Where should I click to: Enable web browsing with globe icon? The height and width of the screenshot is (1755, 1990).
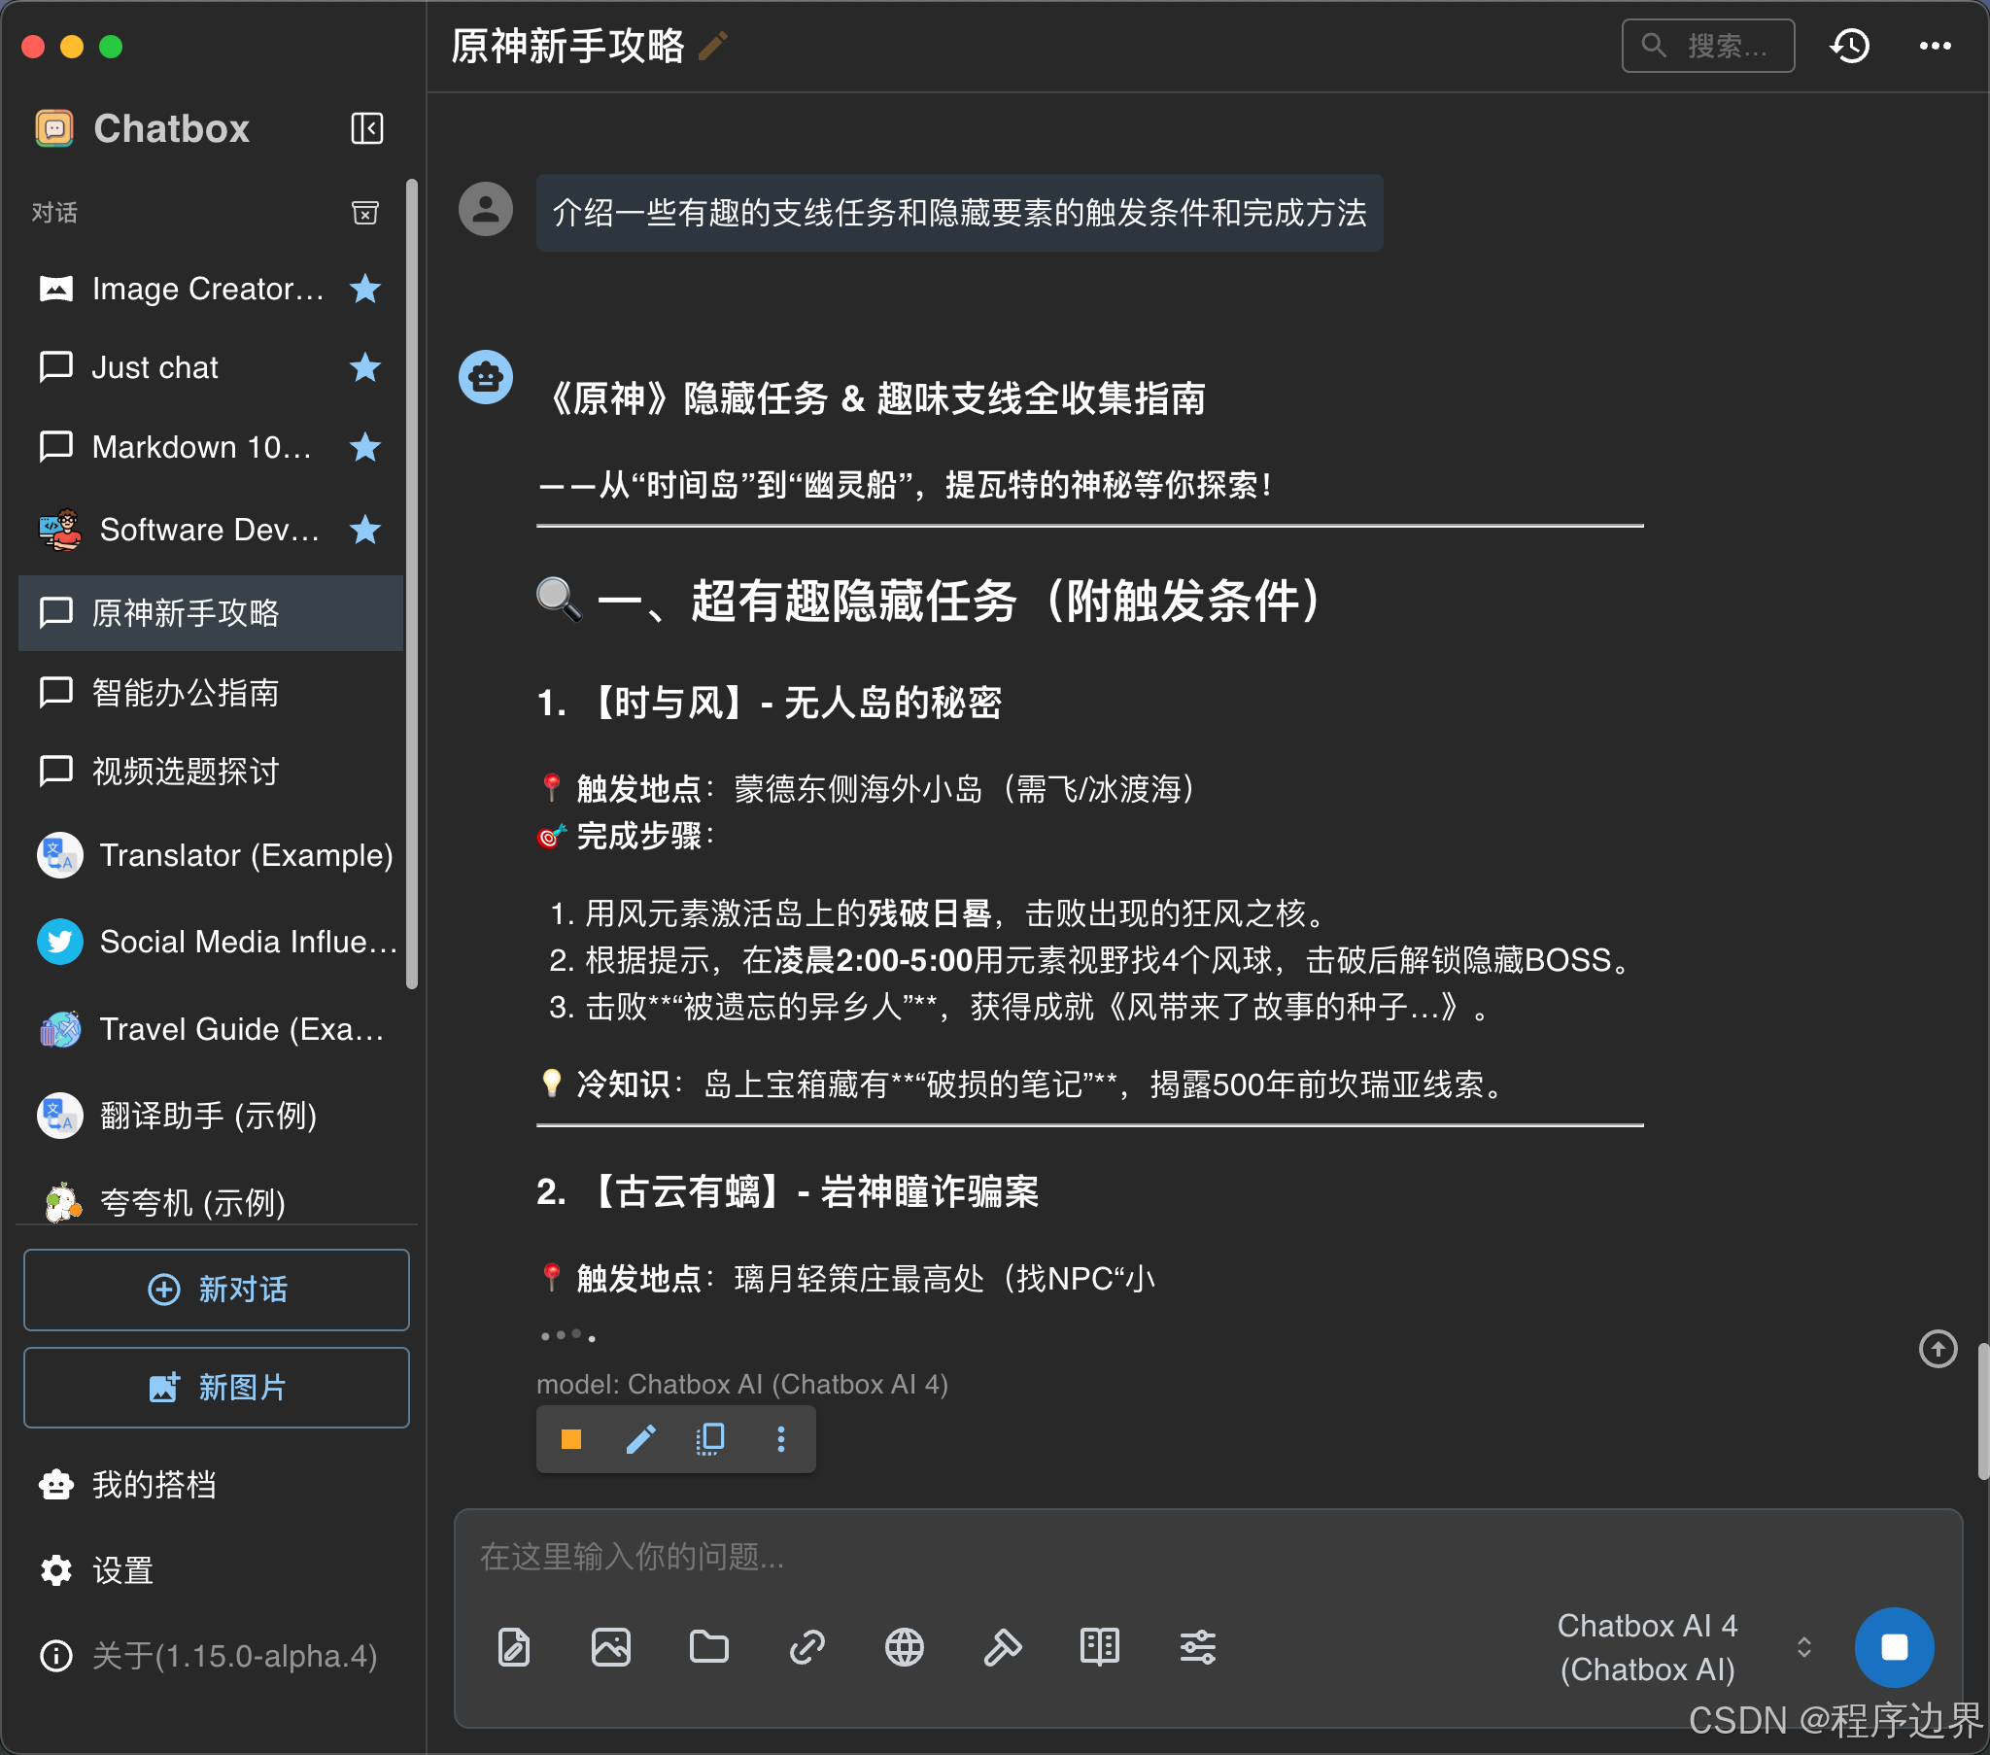pyautogui.click(x=905, y=1647)
